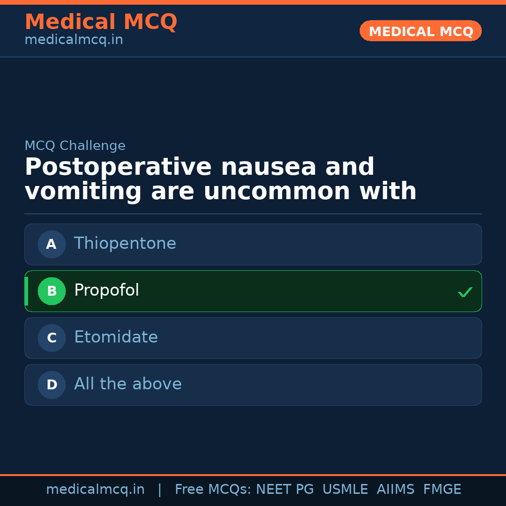Click the orange MEDICAL MCQ badge

point(420,31)
